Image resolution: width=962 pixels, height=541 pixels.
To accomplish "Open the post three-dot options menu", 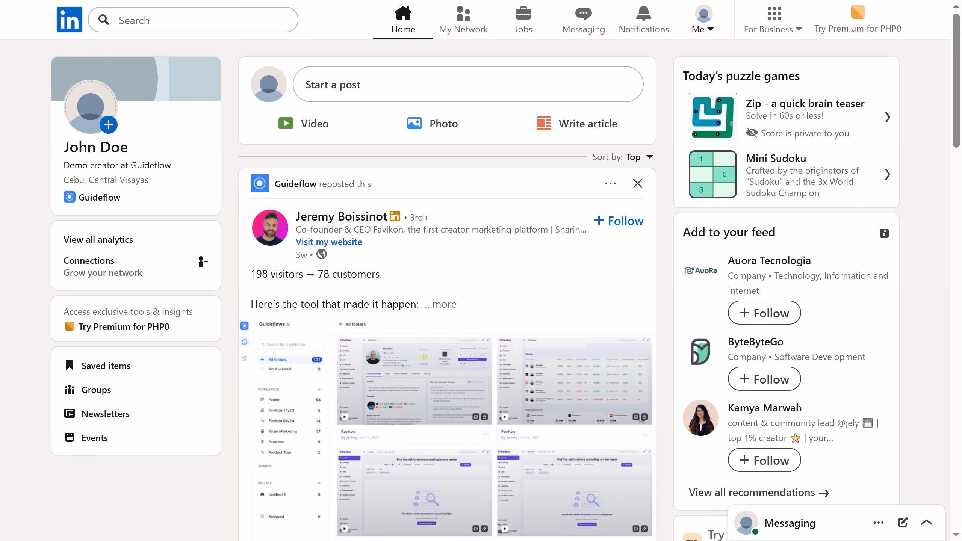I will pyautogui.click(x=611, y=184).
